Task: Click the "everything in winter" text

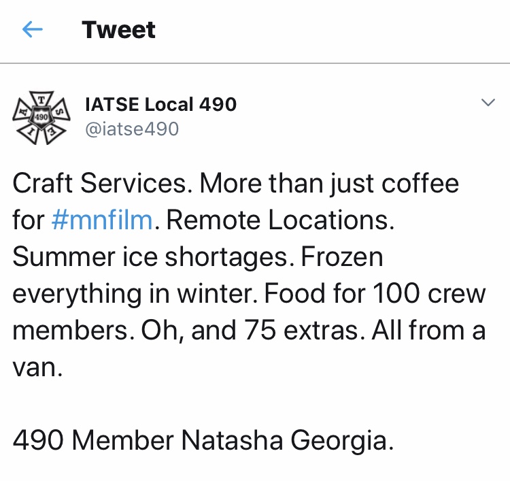Action: pos(132,294)
